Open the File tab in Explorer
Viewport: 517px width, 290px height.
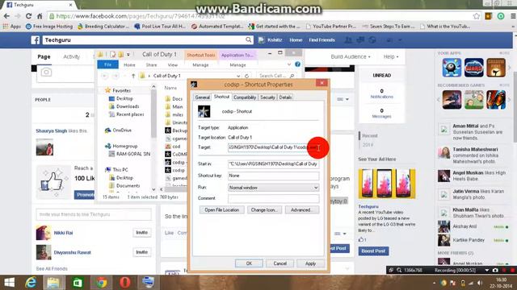(x=107, y=64)
